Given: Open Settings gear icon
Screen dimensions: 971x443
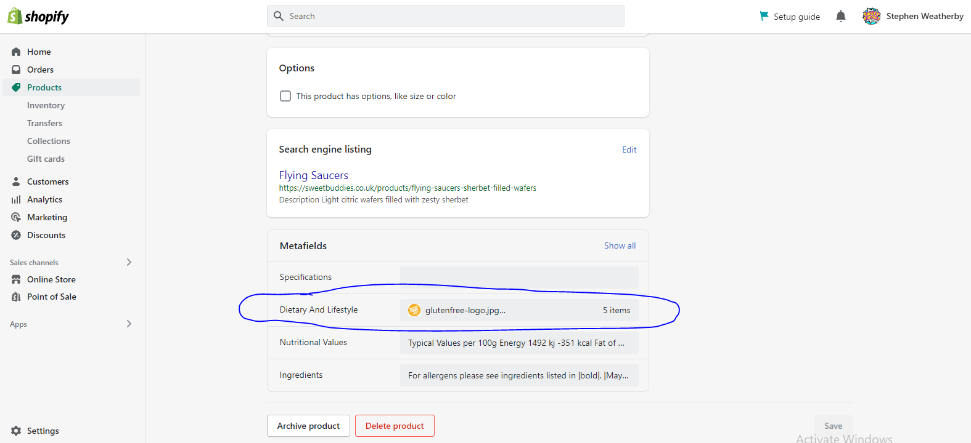Looking at the screenshot, I should tap(16, 431).
